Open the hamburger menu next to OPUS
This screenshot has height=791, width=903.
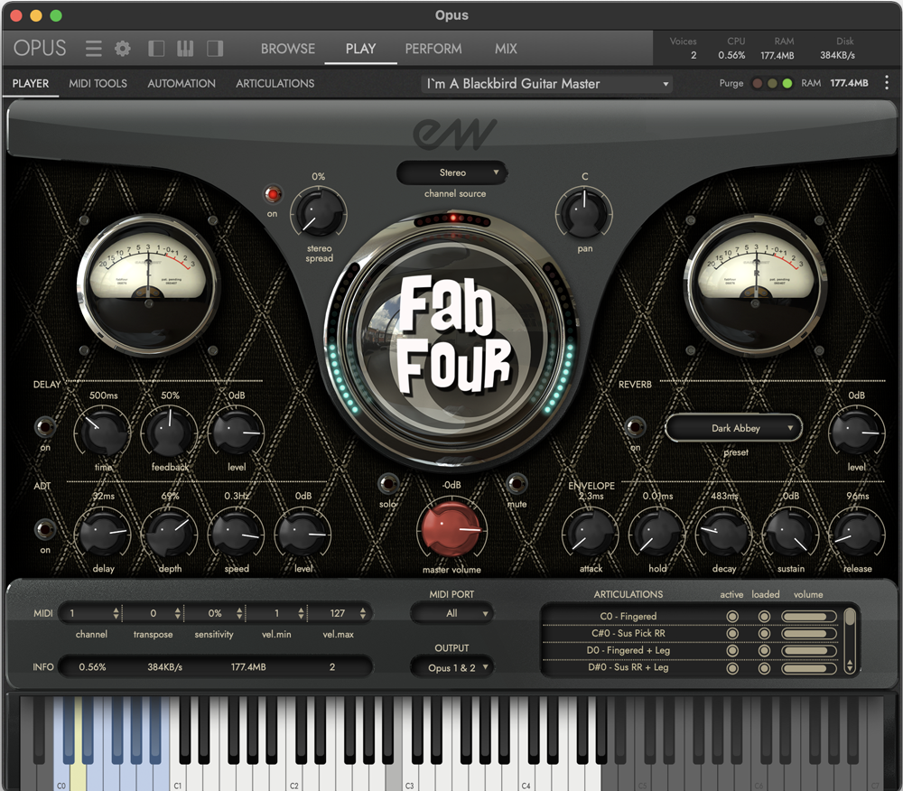tap(93, 49)
